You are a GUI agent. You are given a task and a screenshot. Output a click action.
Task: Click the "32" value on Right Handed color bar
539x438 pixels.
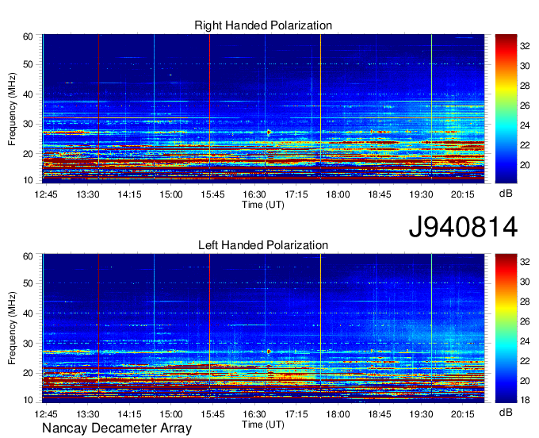[x=525, y=46]
